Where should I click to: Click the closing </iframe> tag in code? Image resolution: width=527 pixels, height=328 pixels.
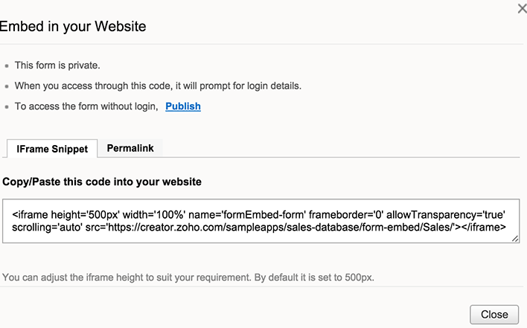coord(482,228)
